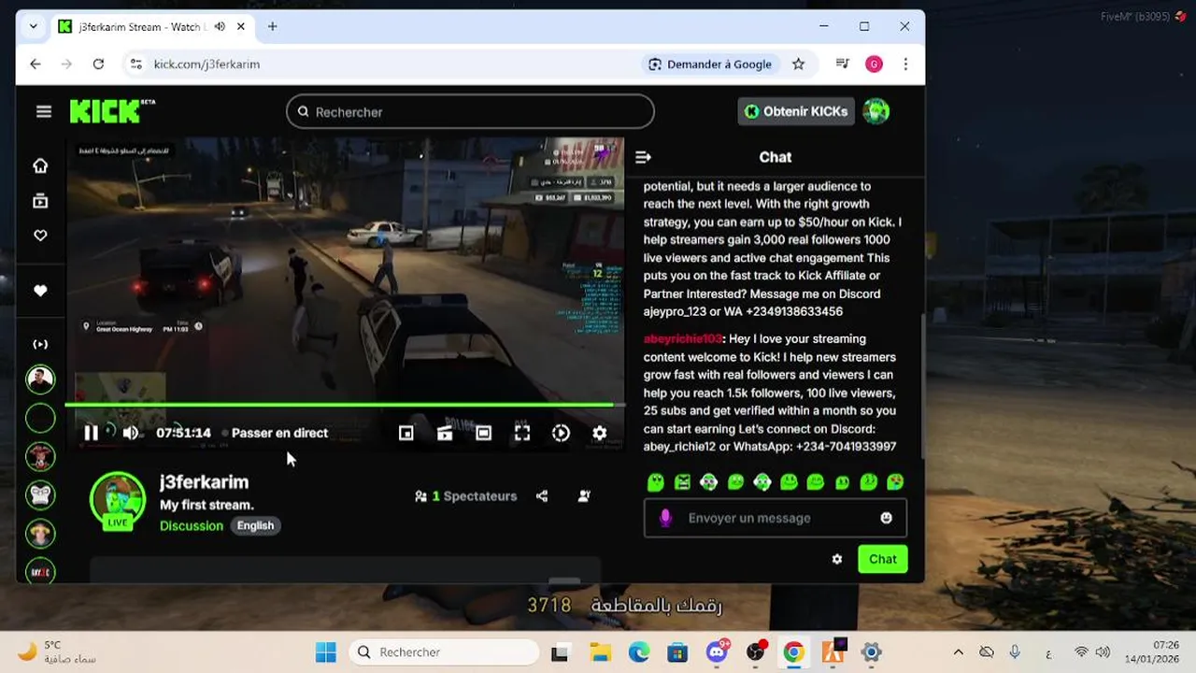Click the follow user icon beside share
Image resolution: width=1196 pixels, height=673 pixels.
[x=584, y=496]
